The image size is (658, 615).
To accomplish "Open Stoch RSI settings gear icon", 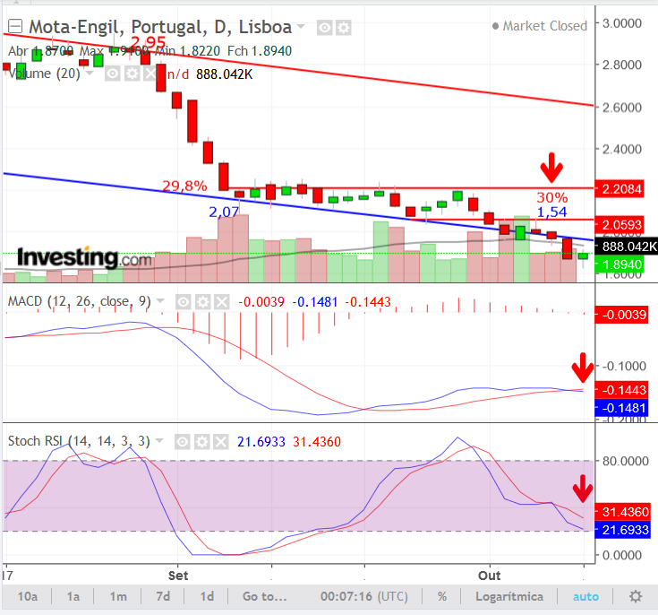I will coord(201,442).
